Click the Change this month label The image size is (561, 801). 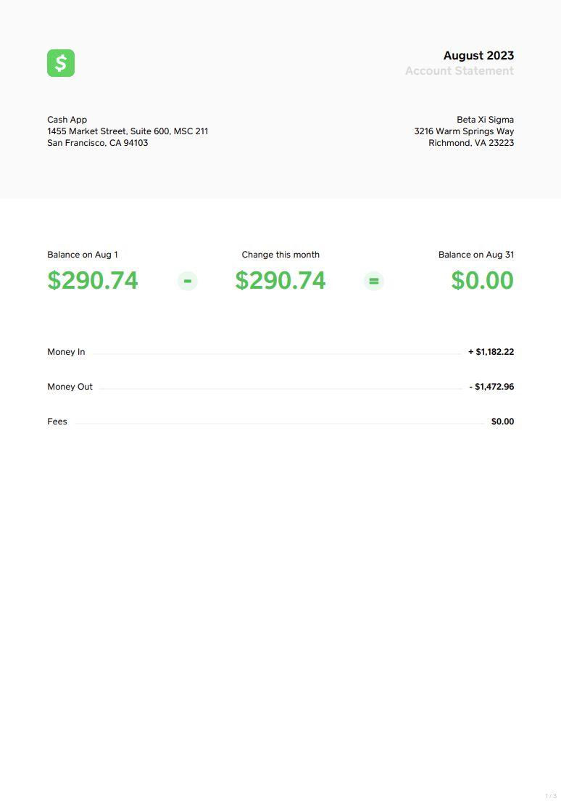tap(280, 255)
